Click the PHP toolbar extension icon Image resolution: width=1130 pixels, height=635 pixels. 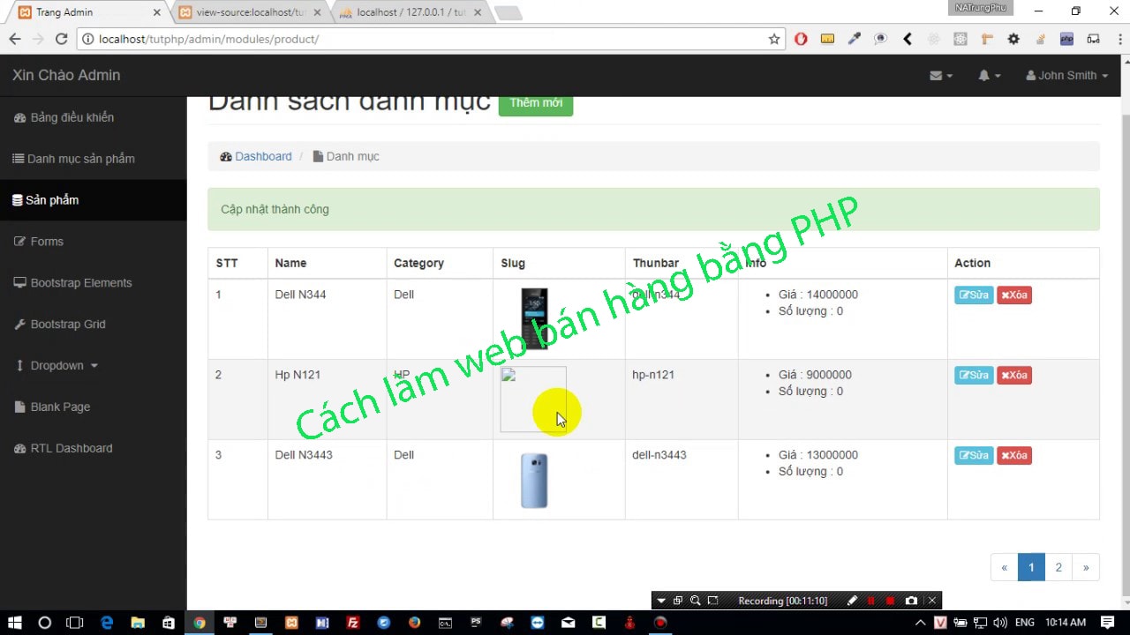pyautogui.click(x=1066, y=39)
